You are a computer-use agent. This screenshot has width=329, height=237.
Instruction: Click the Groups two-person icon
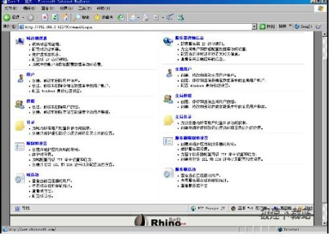(20, 104)
